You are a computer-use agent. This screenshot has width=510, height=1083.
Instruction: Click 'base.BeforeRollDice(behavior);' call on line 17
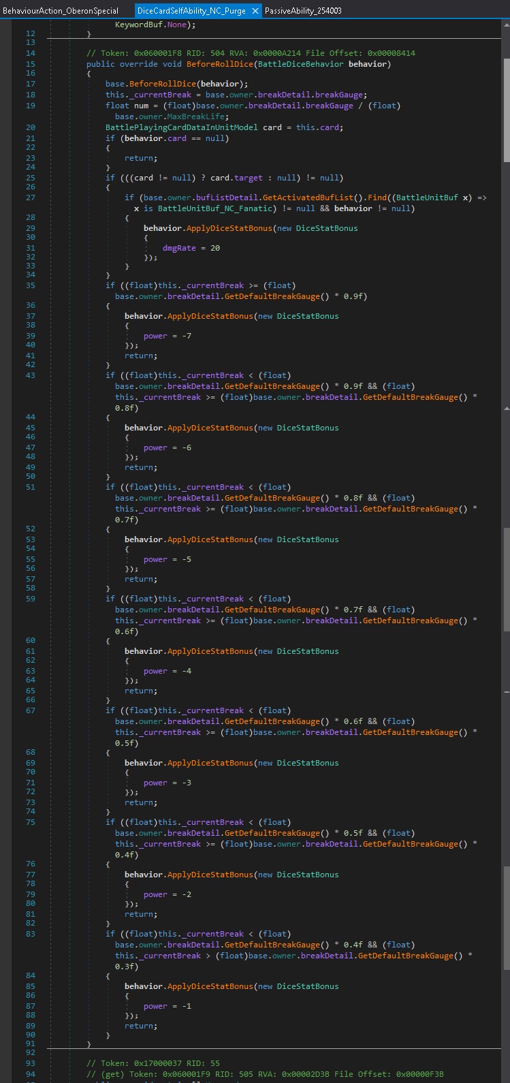(176, 84)
